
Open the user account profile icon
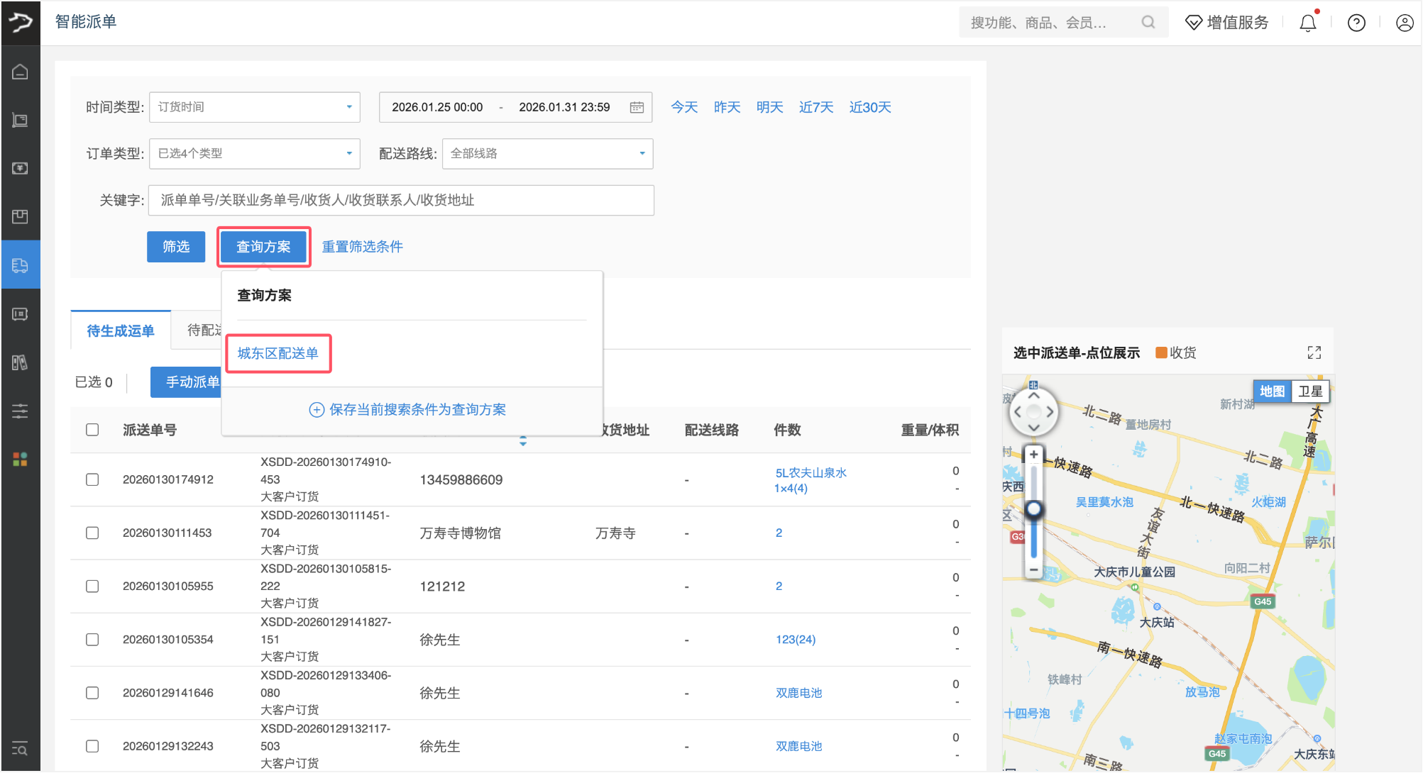(x=1404, y=23)
